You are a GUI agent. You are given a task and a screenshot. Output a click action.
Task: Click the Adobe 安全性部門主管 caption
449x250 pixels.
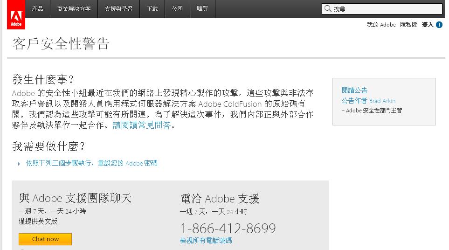372,111
